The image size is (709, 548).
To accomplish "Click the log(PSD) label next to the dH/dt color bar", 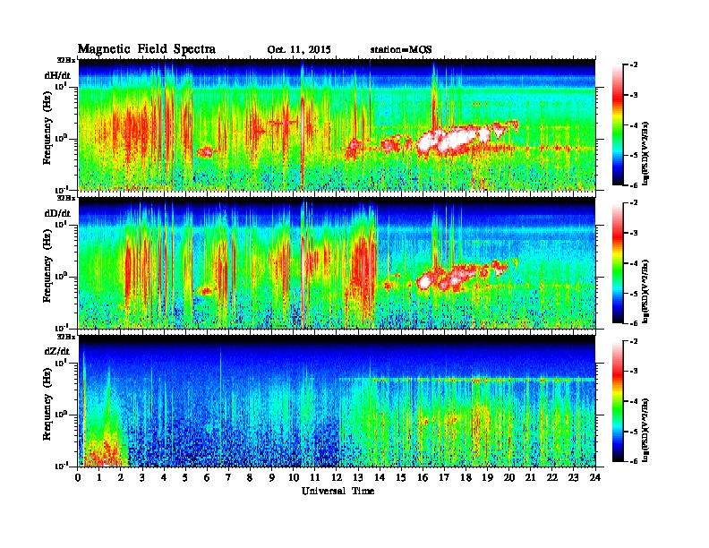I will [645, 152].
